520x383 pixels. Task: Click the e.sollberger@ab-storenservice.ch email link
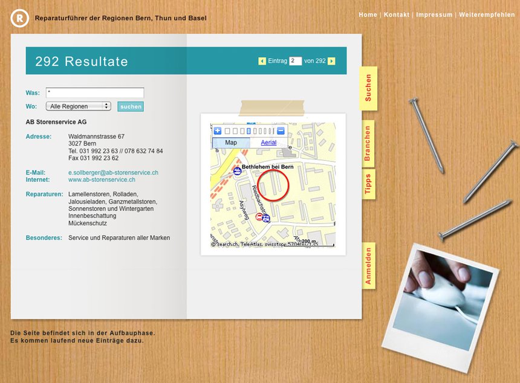(113, 173)
